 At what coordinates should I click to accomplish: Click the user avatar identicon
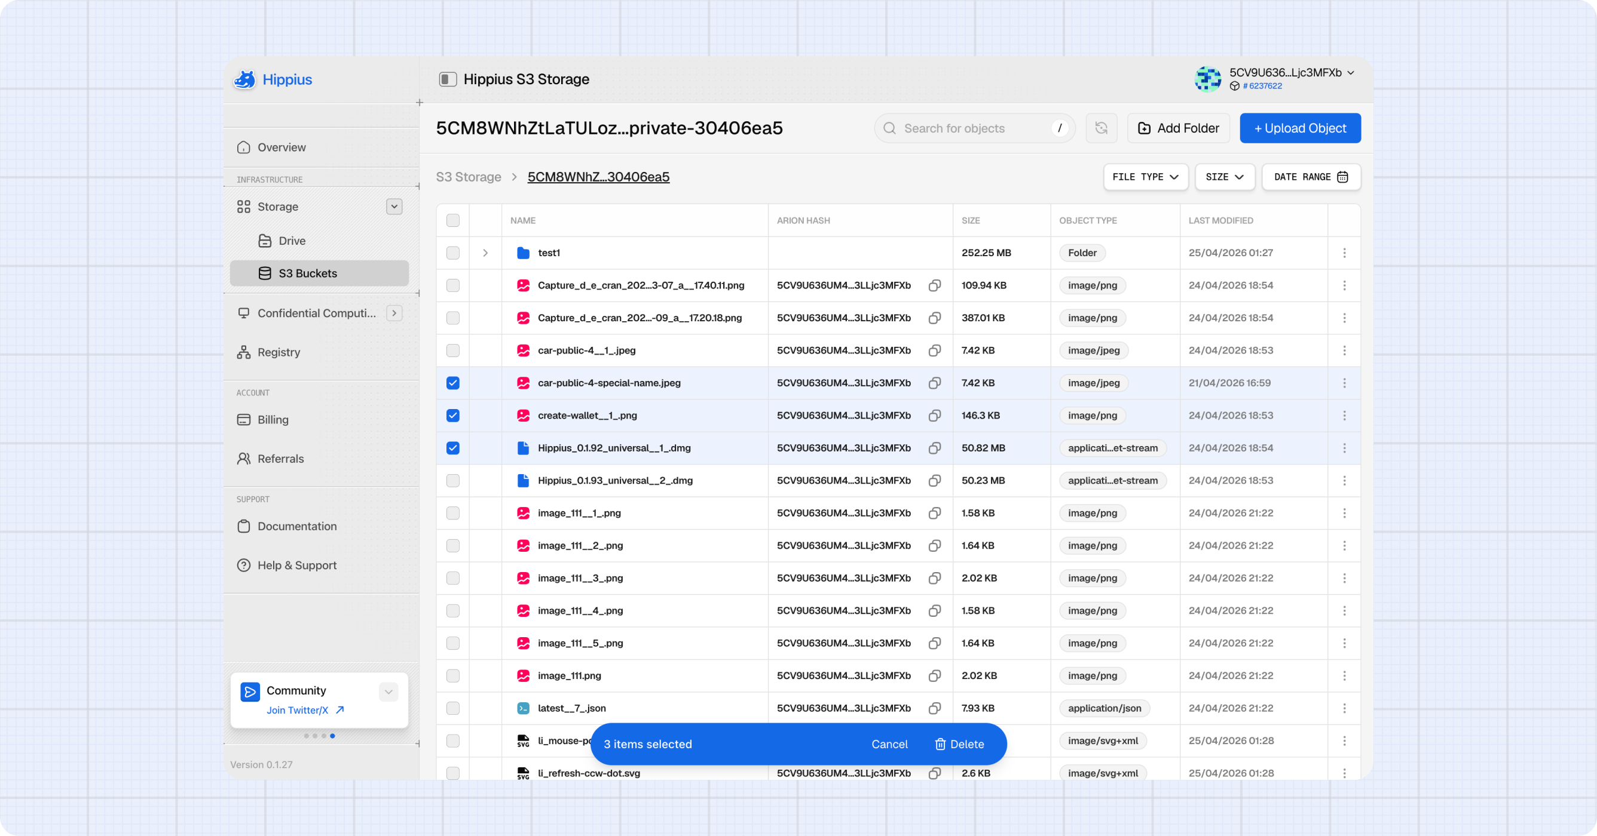tap(1208, 79)
